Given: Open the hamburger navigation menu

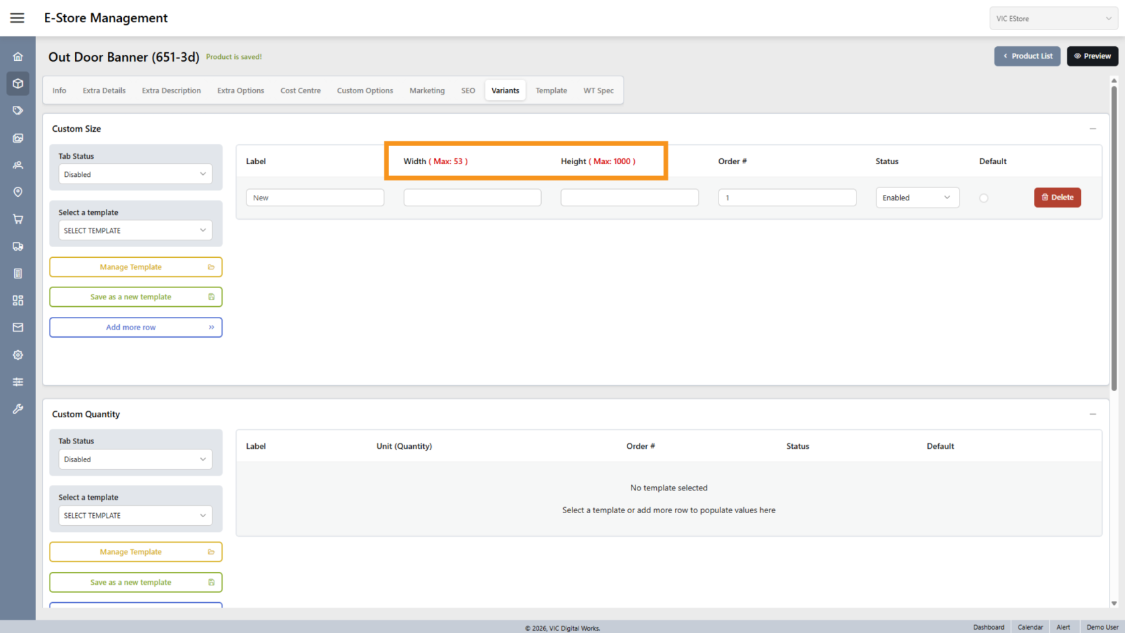Looking at the screenshot, I should [17, 18].
